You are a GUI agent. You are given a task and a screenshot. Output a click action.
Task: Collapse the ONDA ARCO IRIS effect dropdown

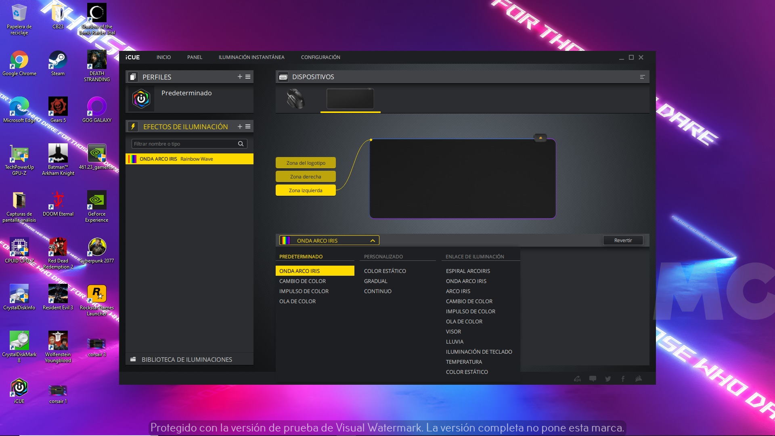[373, 241]
